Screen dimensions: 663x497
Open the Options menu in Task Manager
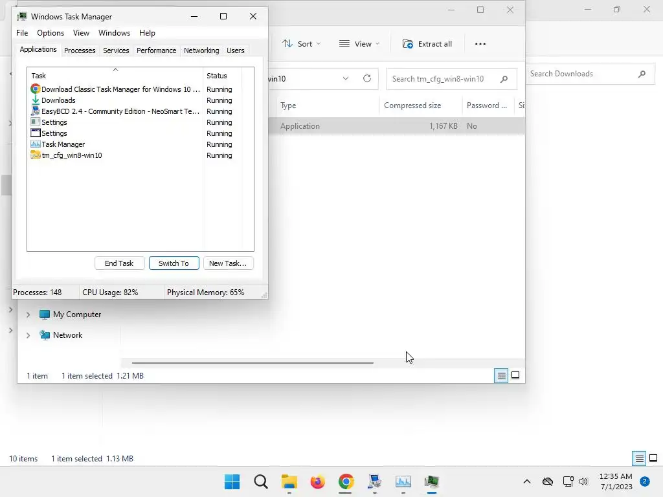51,33
